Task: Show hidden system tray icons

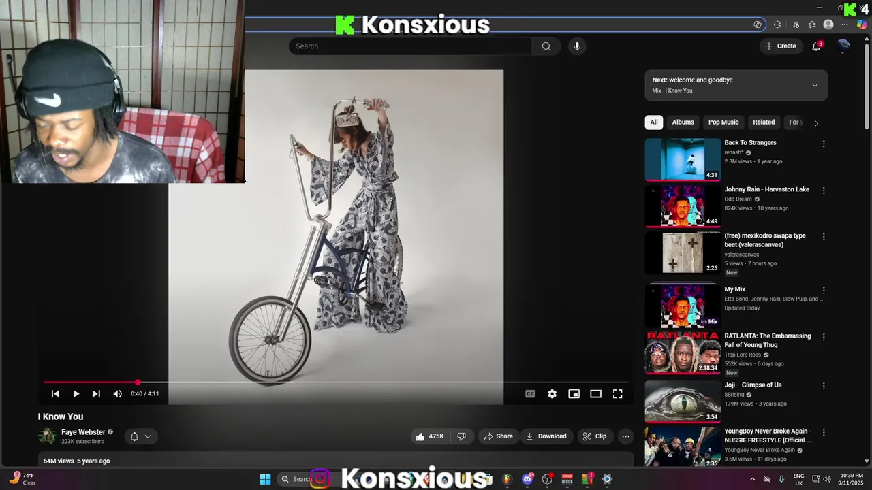Action: point(752,479)
